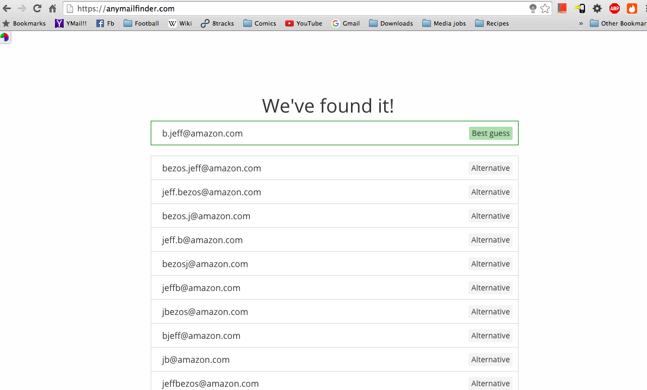Select bezos.jeff@amazon.com email
Screen dimensions: 647x390
[212, 168]
